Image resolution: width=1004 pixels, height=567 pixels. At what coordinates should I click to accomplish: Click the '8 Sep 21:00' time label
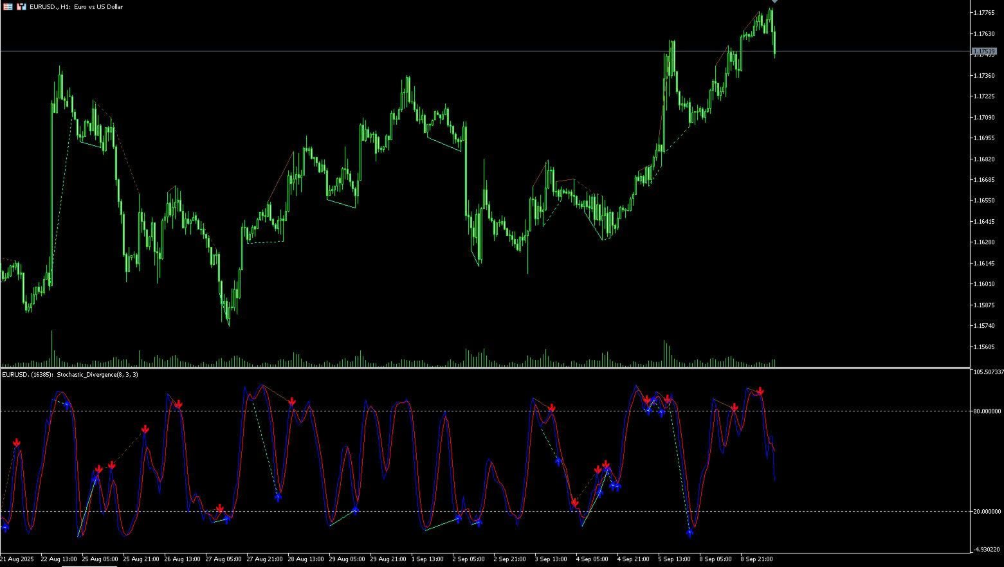(x=757, y=559)
